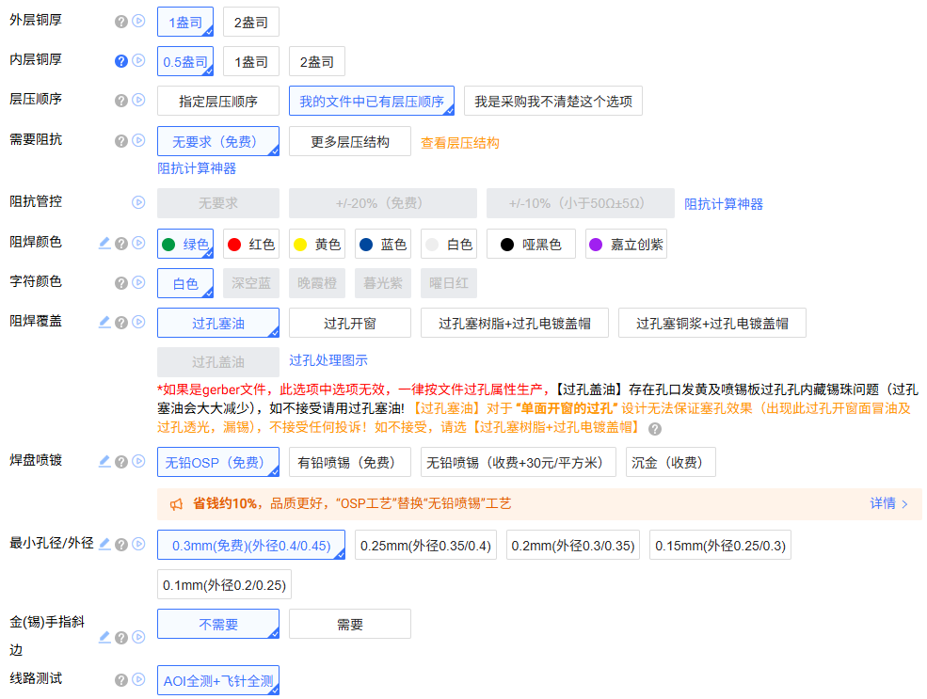Click blue help icon for 内层铜厚

pos(121,61)
